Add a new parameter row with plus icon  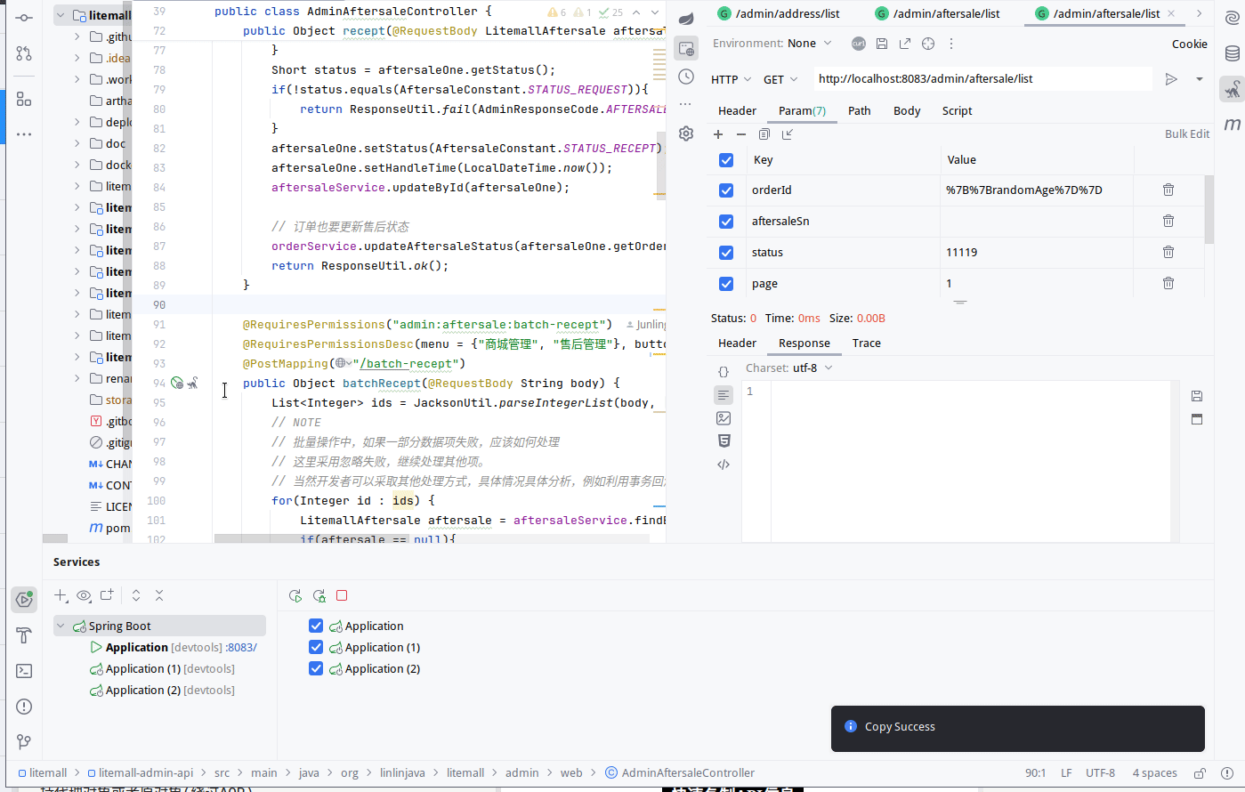pyautogui.click(x=718, y=134)
